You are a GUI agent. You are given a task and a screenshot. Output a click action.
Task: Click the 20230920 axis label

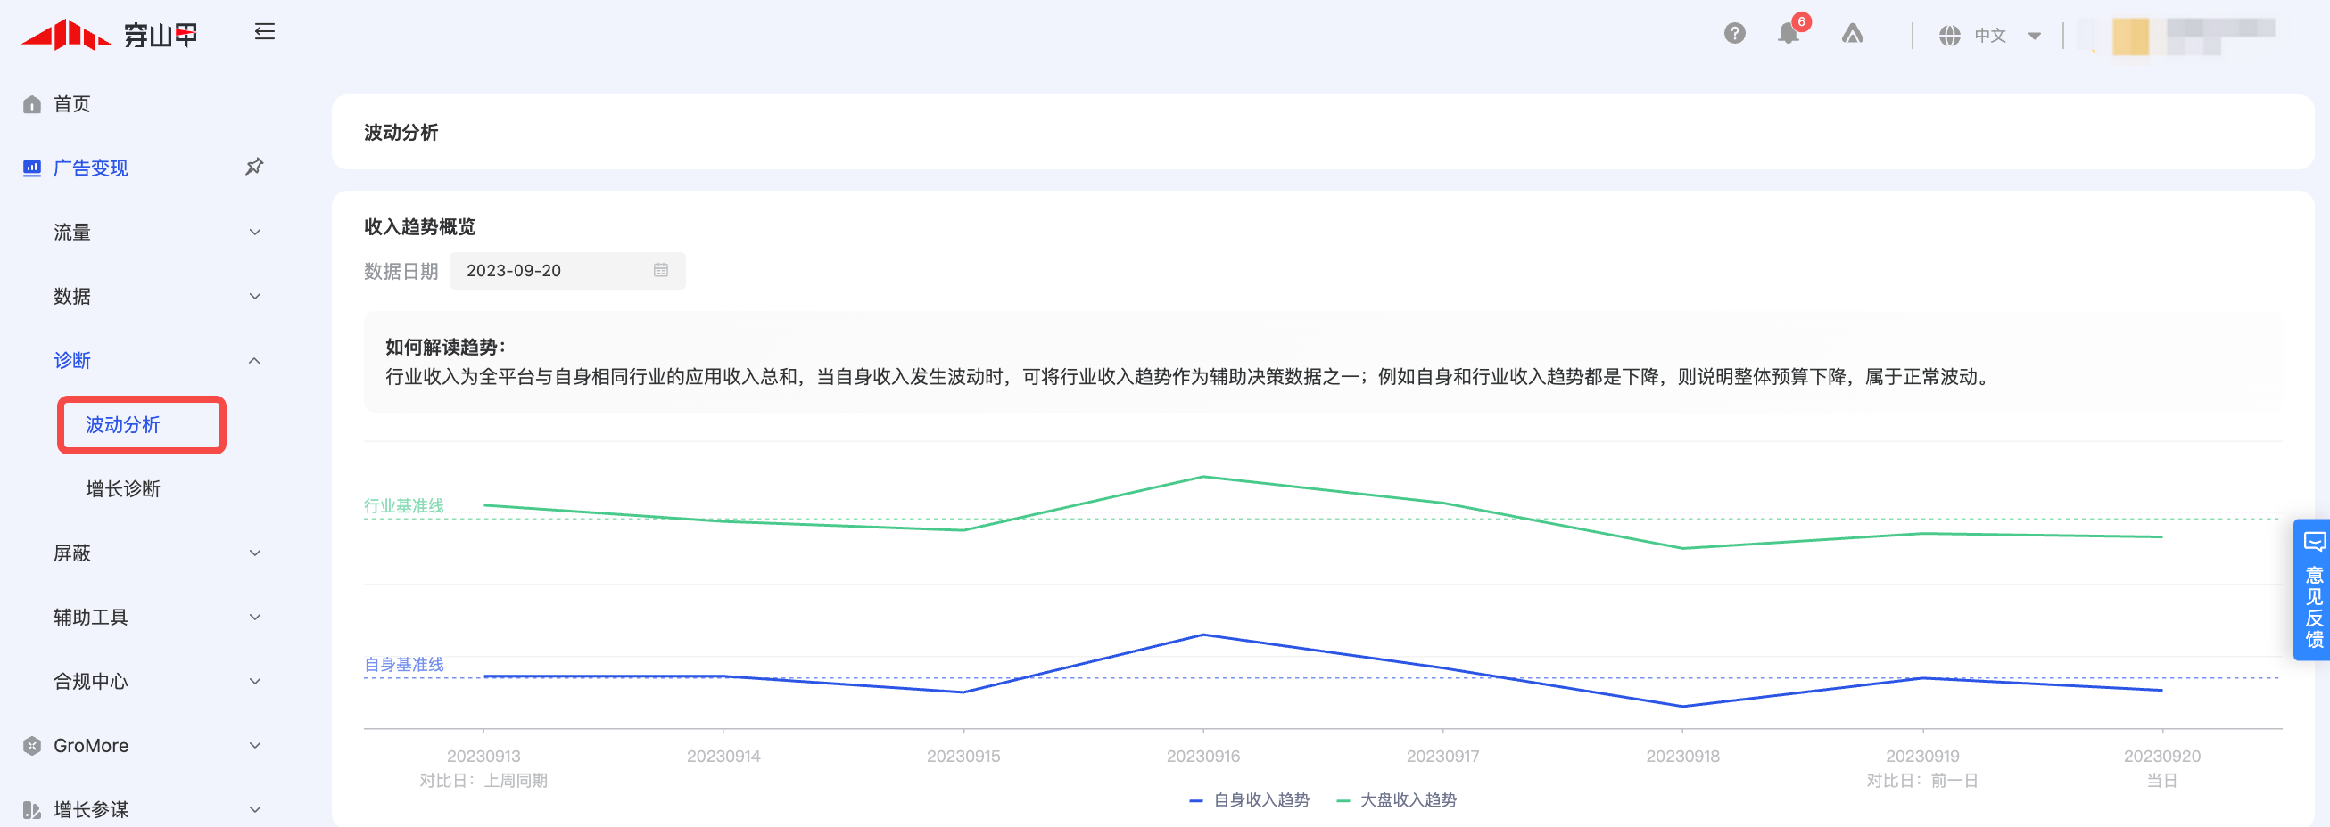coord(2161,757)
